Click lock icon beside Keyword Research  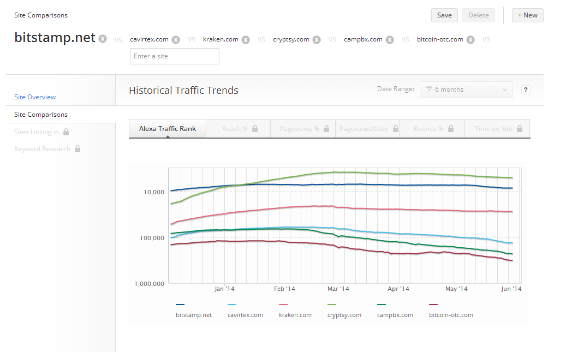[78, 149]
